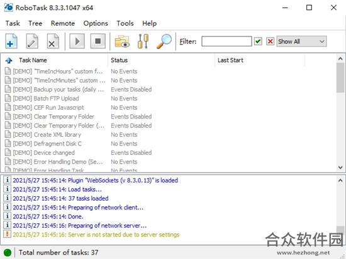Image resolution: width=346 pixels, height=259 pixels.
Task: Click the info icon of Load tasks entry
Action: (8, 189)
